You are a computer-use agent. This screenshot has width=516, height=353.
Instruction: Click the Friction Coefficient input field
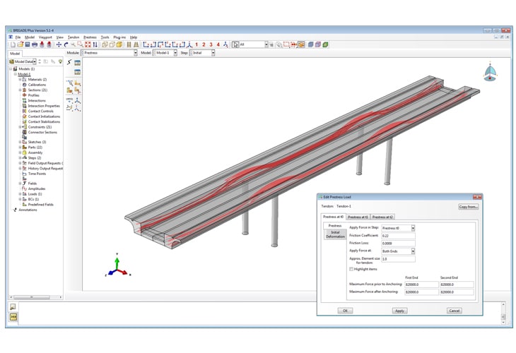(x=398, y=236)
